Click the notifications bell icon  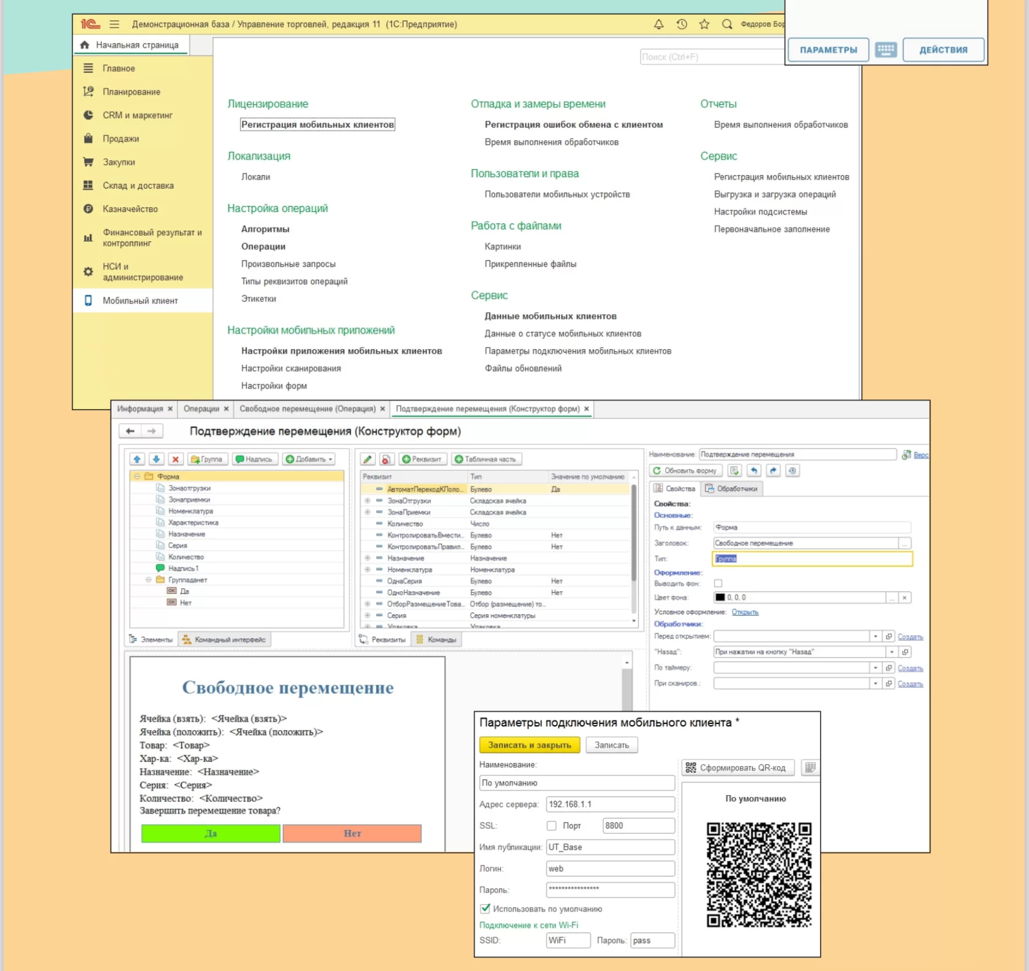658,25
